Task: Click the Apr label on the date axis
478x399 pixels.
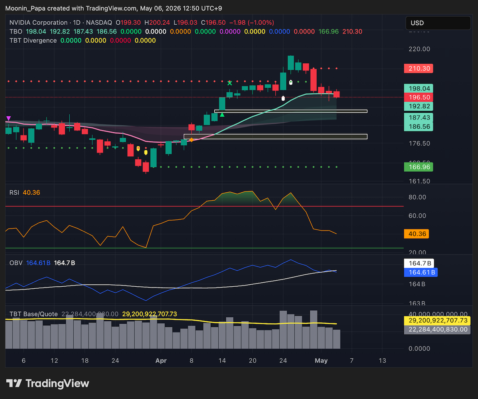Action: (x=161, y=361)
